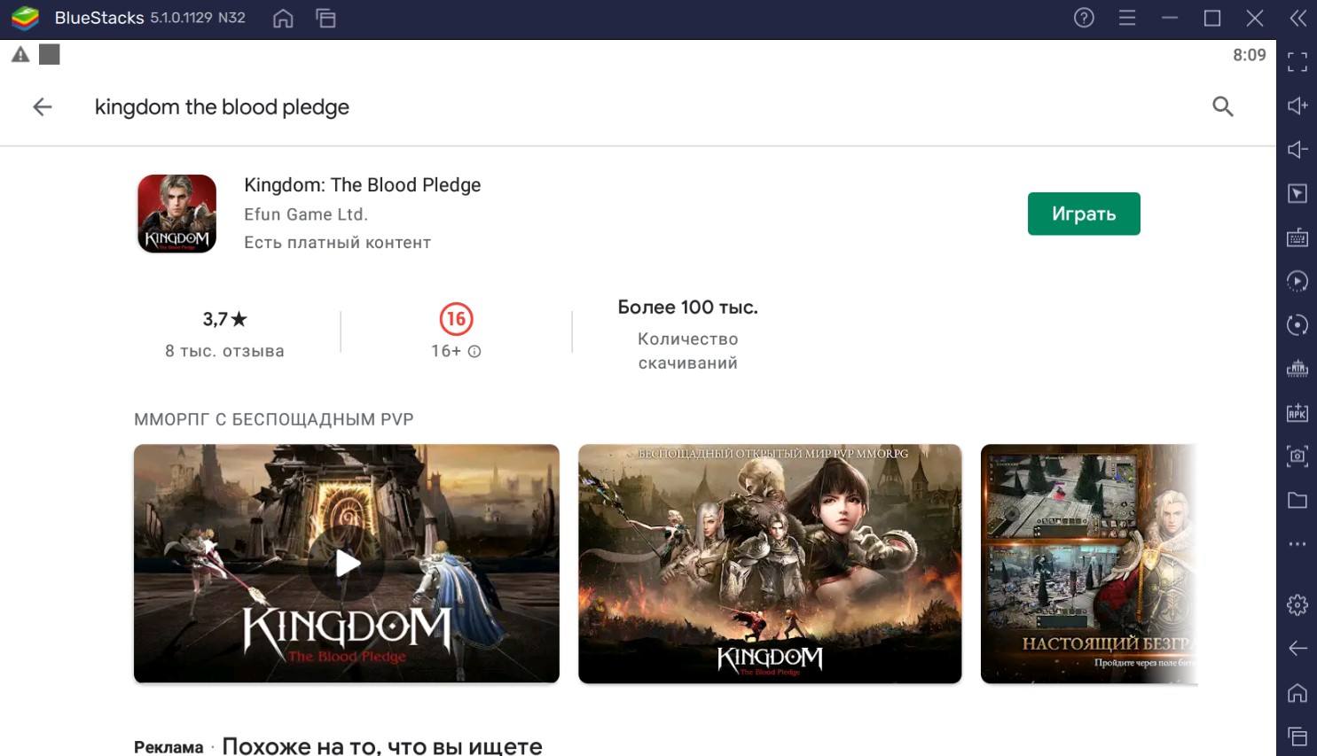1317x756 pixels.
Task: Click the BlueStacks logo in title bar
Action: point(26,18)
